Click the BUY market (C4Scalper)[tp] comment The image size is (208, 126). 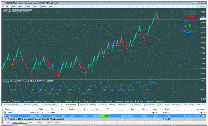(x=194, y=116)
